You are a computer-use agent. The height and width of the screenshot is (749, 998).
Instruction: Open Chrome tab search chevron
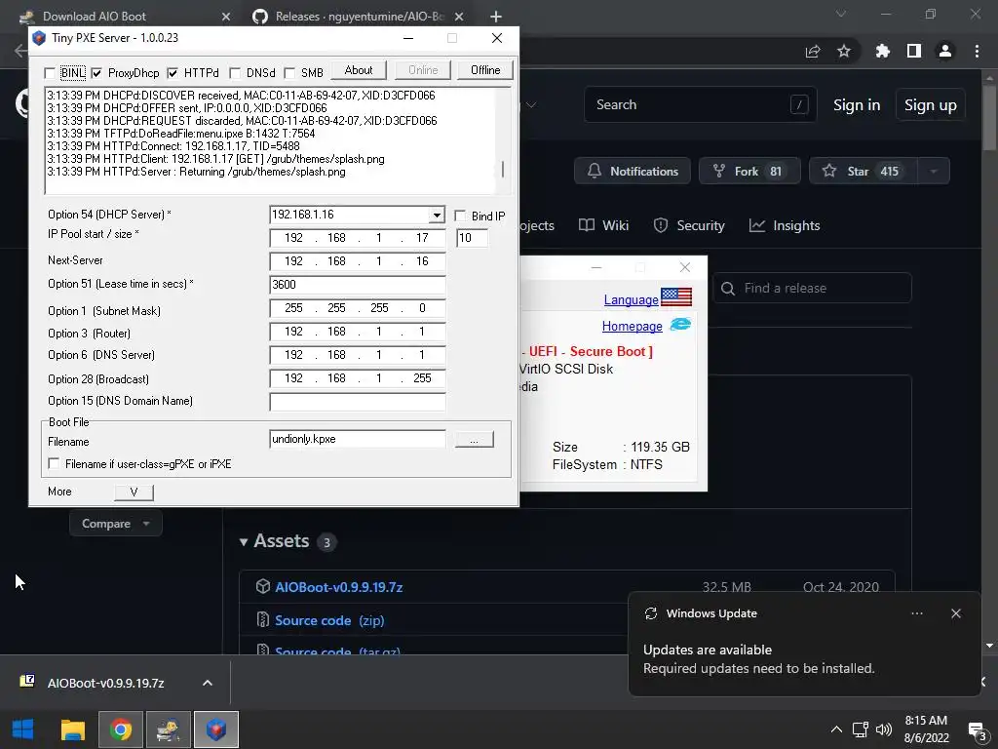841,14
